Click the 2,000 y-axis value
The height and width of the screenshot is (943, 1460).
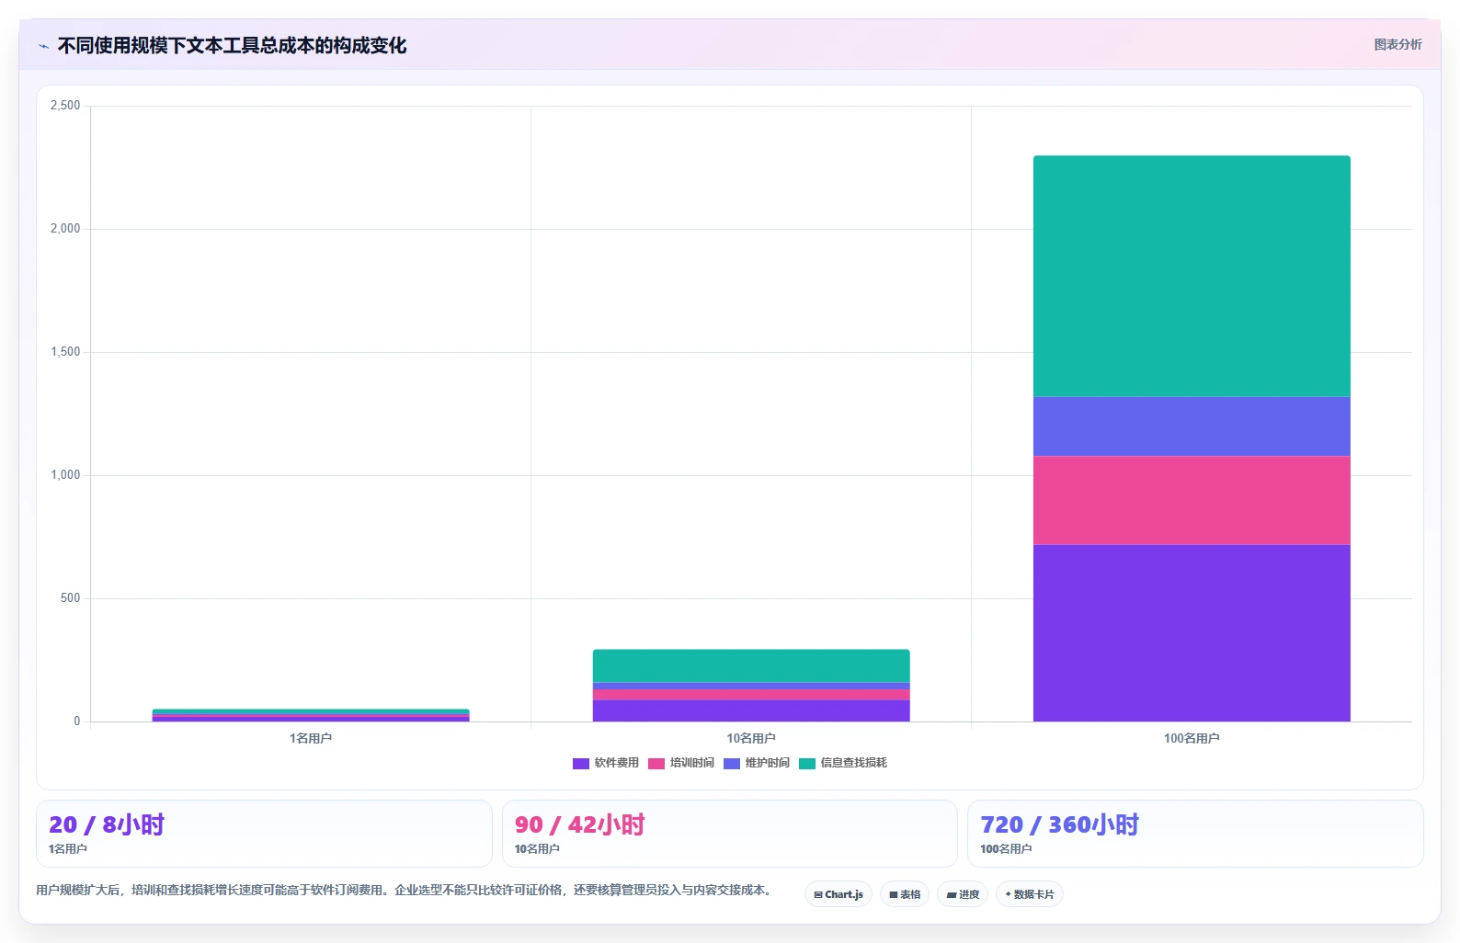click(65, 229)
